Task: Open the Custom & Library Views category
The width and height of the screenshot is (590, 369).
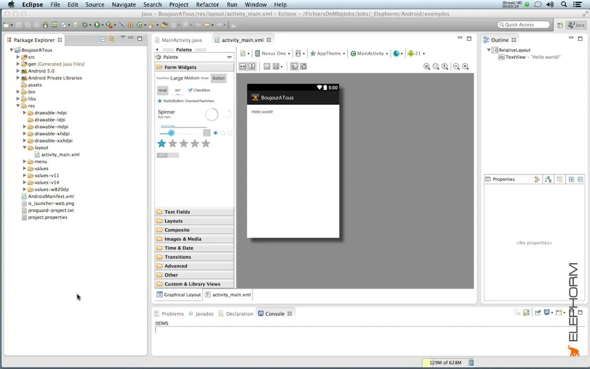Action: 195,284
